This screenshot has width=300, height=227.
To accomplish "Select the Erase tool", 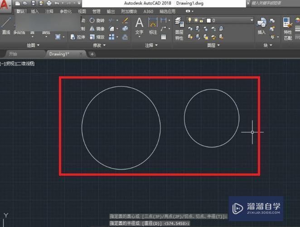I will (x=125, y=20).
